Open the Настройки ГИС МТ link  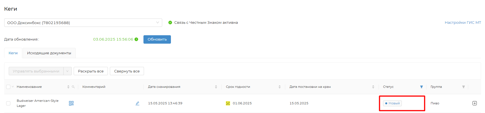pyautogui.click(x=463, y=23)
